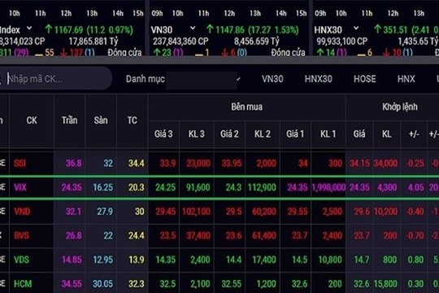Click VN30 volume 237,843,360 CP
The height and width of the screenshot is (293, 439).
tap(180, 42)
